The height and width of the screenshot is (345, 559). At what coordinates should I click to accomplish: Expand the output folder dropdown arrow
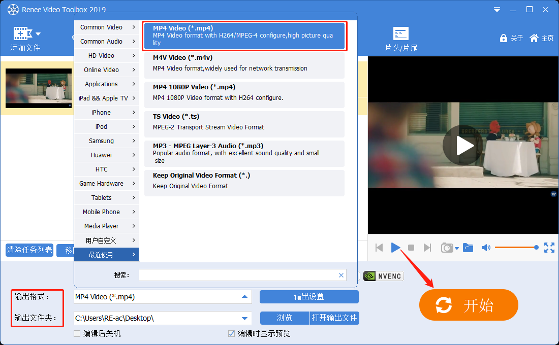pos(244,318)
